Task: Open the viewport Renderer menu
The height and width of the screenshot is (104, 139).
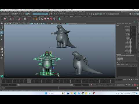Action: pyautogui.click(x=23, y=22)
